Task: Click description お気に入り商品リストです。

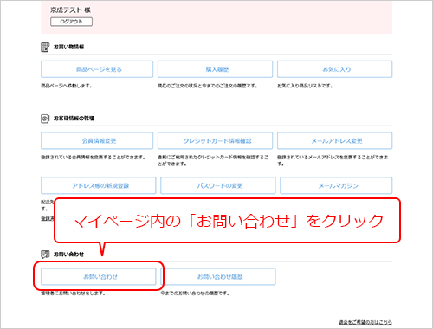Action: pos(305,86)
